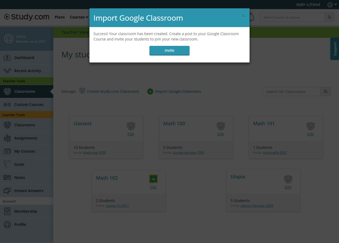
Task: Click the green Google Classroom icon beside Import
Action: [x=150, y=91]
